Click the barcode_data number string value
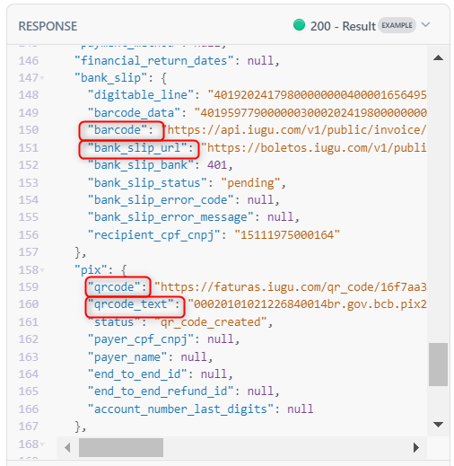The height and width of the screenshot is (466, 454). pyautogui.click(x=310, y=113)
